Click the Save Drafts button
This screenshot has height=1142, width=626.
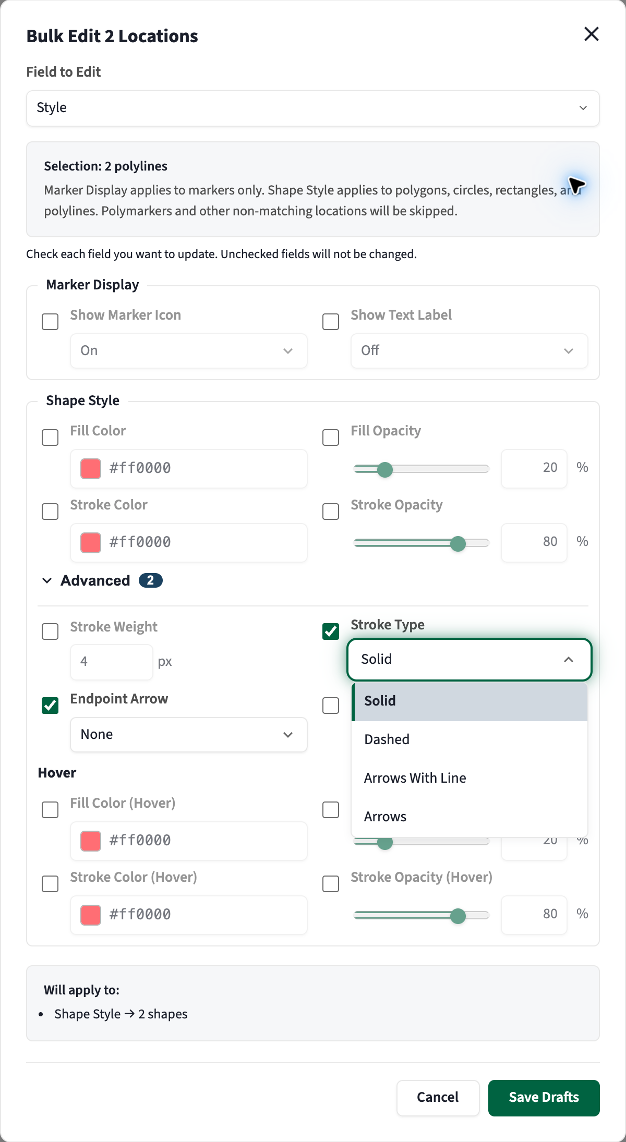pyautogui.click(x=544, y=1098)
